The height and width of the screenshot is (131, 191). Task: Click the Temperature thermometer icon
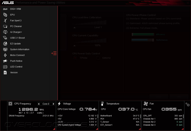click(x=102, y=104)
